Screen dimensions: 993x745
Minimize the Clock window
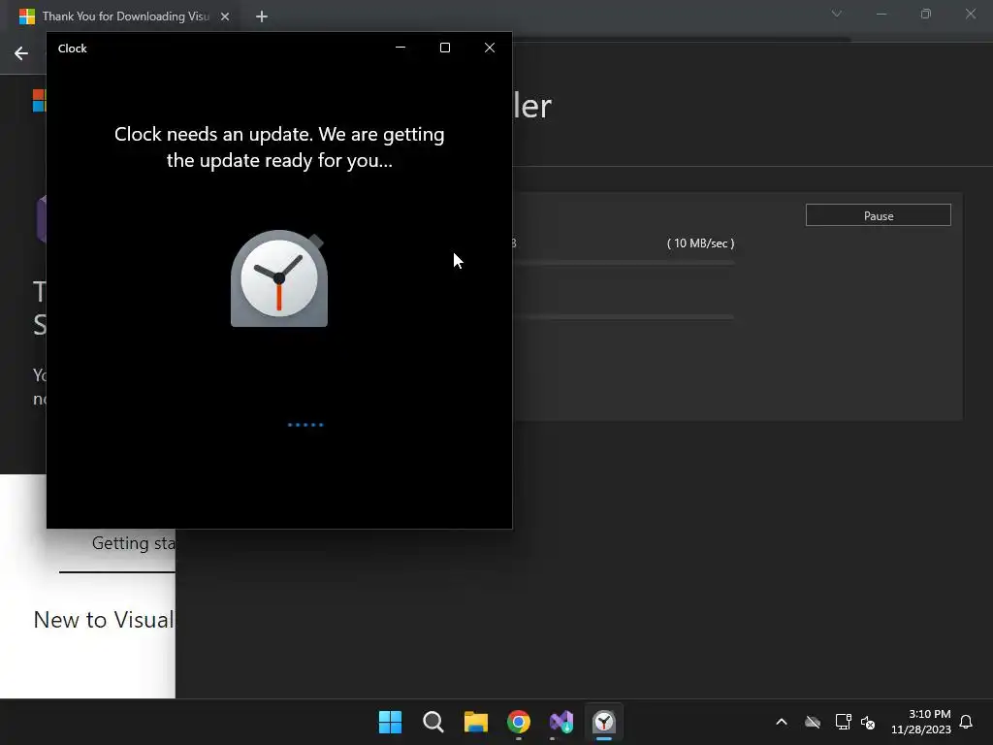pos(400,48)
